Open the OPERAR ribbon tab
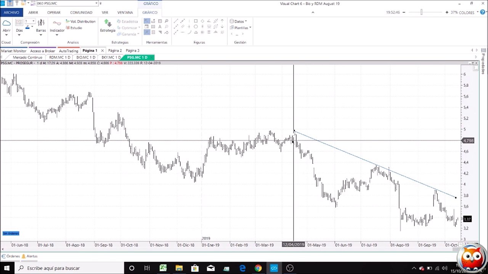Image resolution: width=488 pixels, height=274 pixels. (x=54, y=13)
